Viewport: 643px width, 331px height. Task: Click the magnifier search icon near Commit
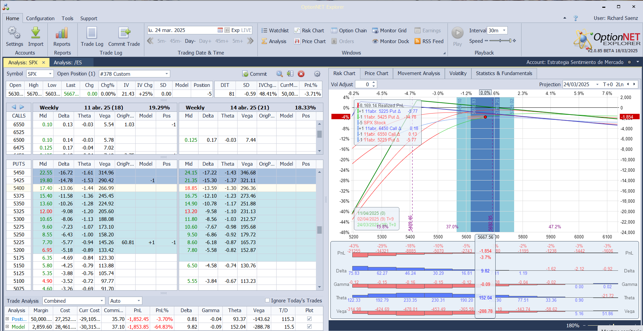coord(279,74)
